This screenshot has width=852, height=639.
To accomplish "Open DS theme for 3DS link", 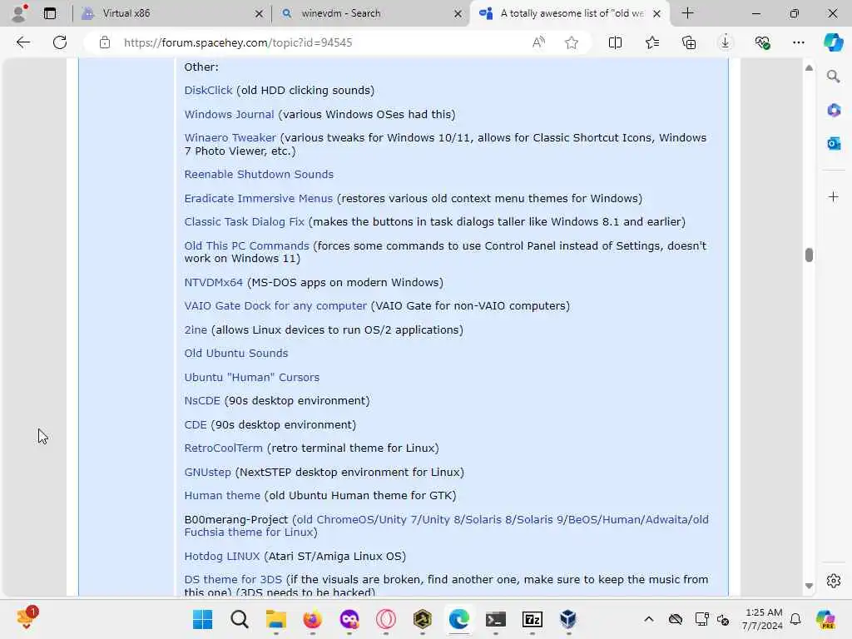I will tap(233, 580).
